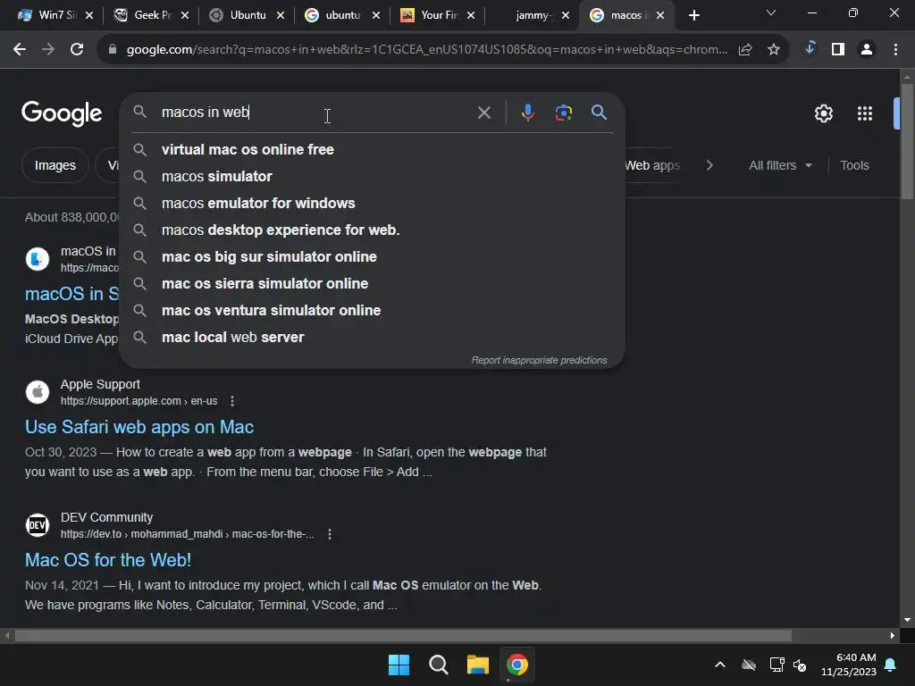Select suggestion macos simulator
The image size is (915, 686).
[372, 177]
